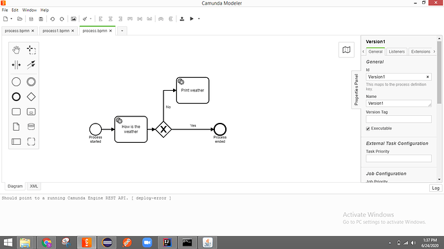Image resolution: width=444 pixels, height=249 pixels.
Task: Toggle the Properties Panel side tab
Action: [x=356, y=89]
